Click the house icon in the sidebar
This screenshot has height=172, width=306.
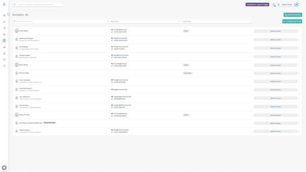(x=4, y=22)
